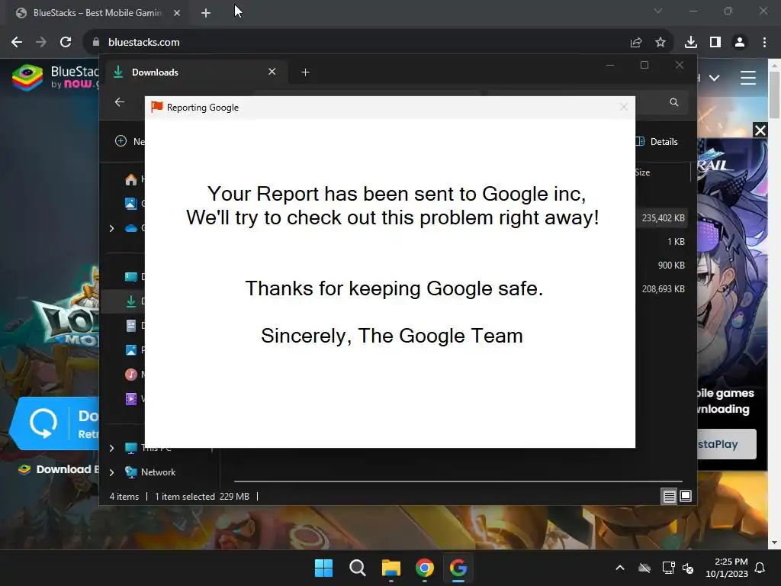781x586 pixels.
Task: Click Chrome's forward navigation arrow
Action: pos(41,43)
